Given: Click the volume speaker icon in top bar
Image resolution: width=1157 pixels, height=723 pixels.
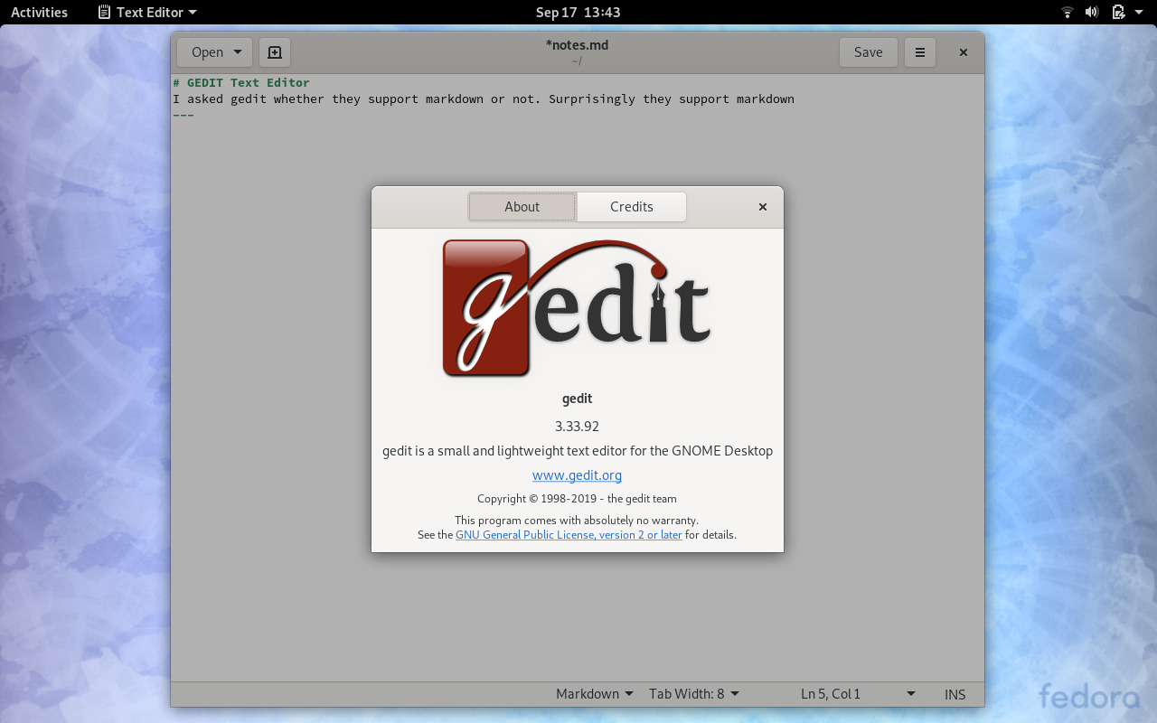Looking at the screenshot, I should click(1092, 12).
